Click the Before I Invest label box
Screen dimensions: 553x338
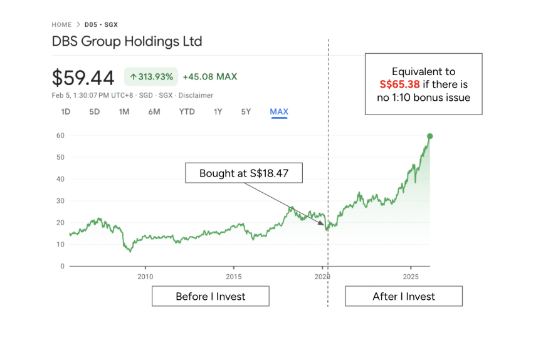[211, 296]
